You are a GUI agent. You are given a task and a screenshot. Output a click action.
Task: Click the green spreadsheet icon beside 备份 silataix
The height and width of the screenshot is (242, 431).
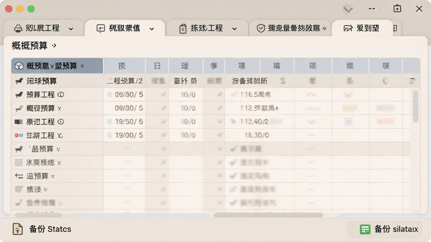click(365, 229)
